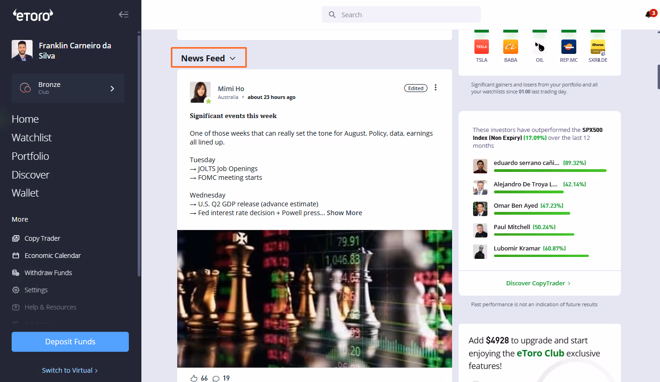Viewport: 660px width, 382px height.
Task: Click the 66 likes count
Action: (x=204, y=378)
